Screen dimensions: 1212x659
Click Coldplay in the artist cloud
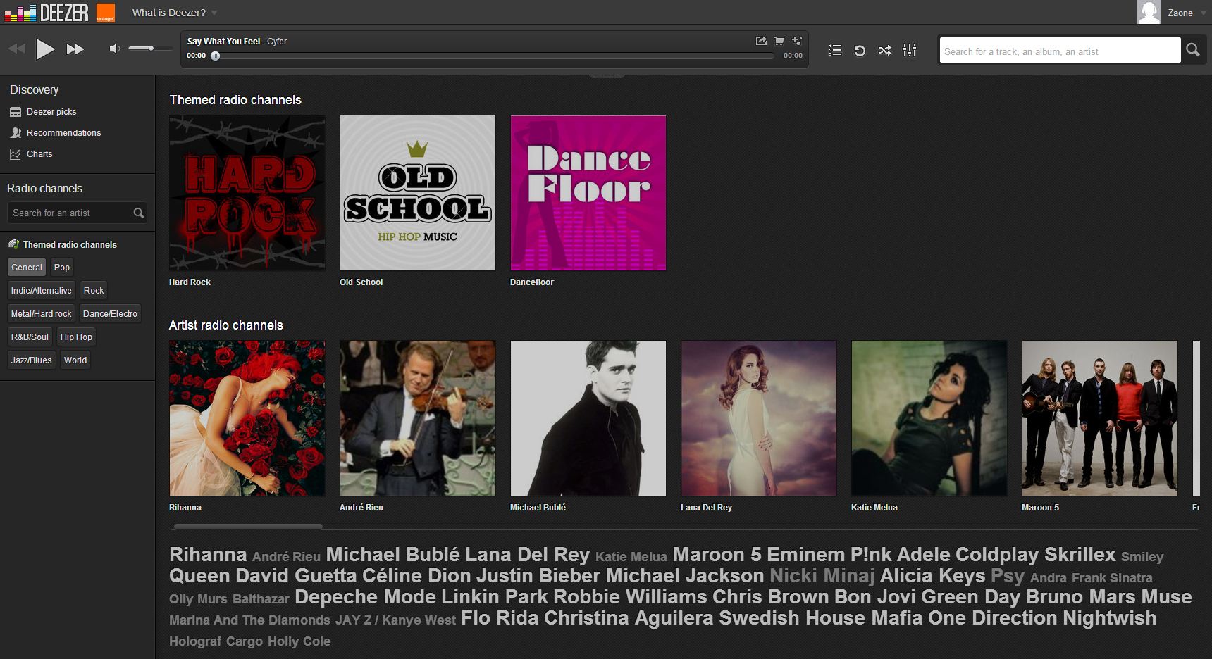(997, 555)
